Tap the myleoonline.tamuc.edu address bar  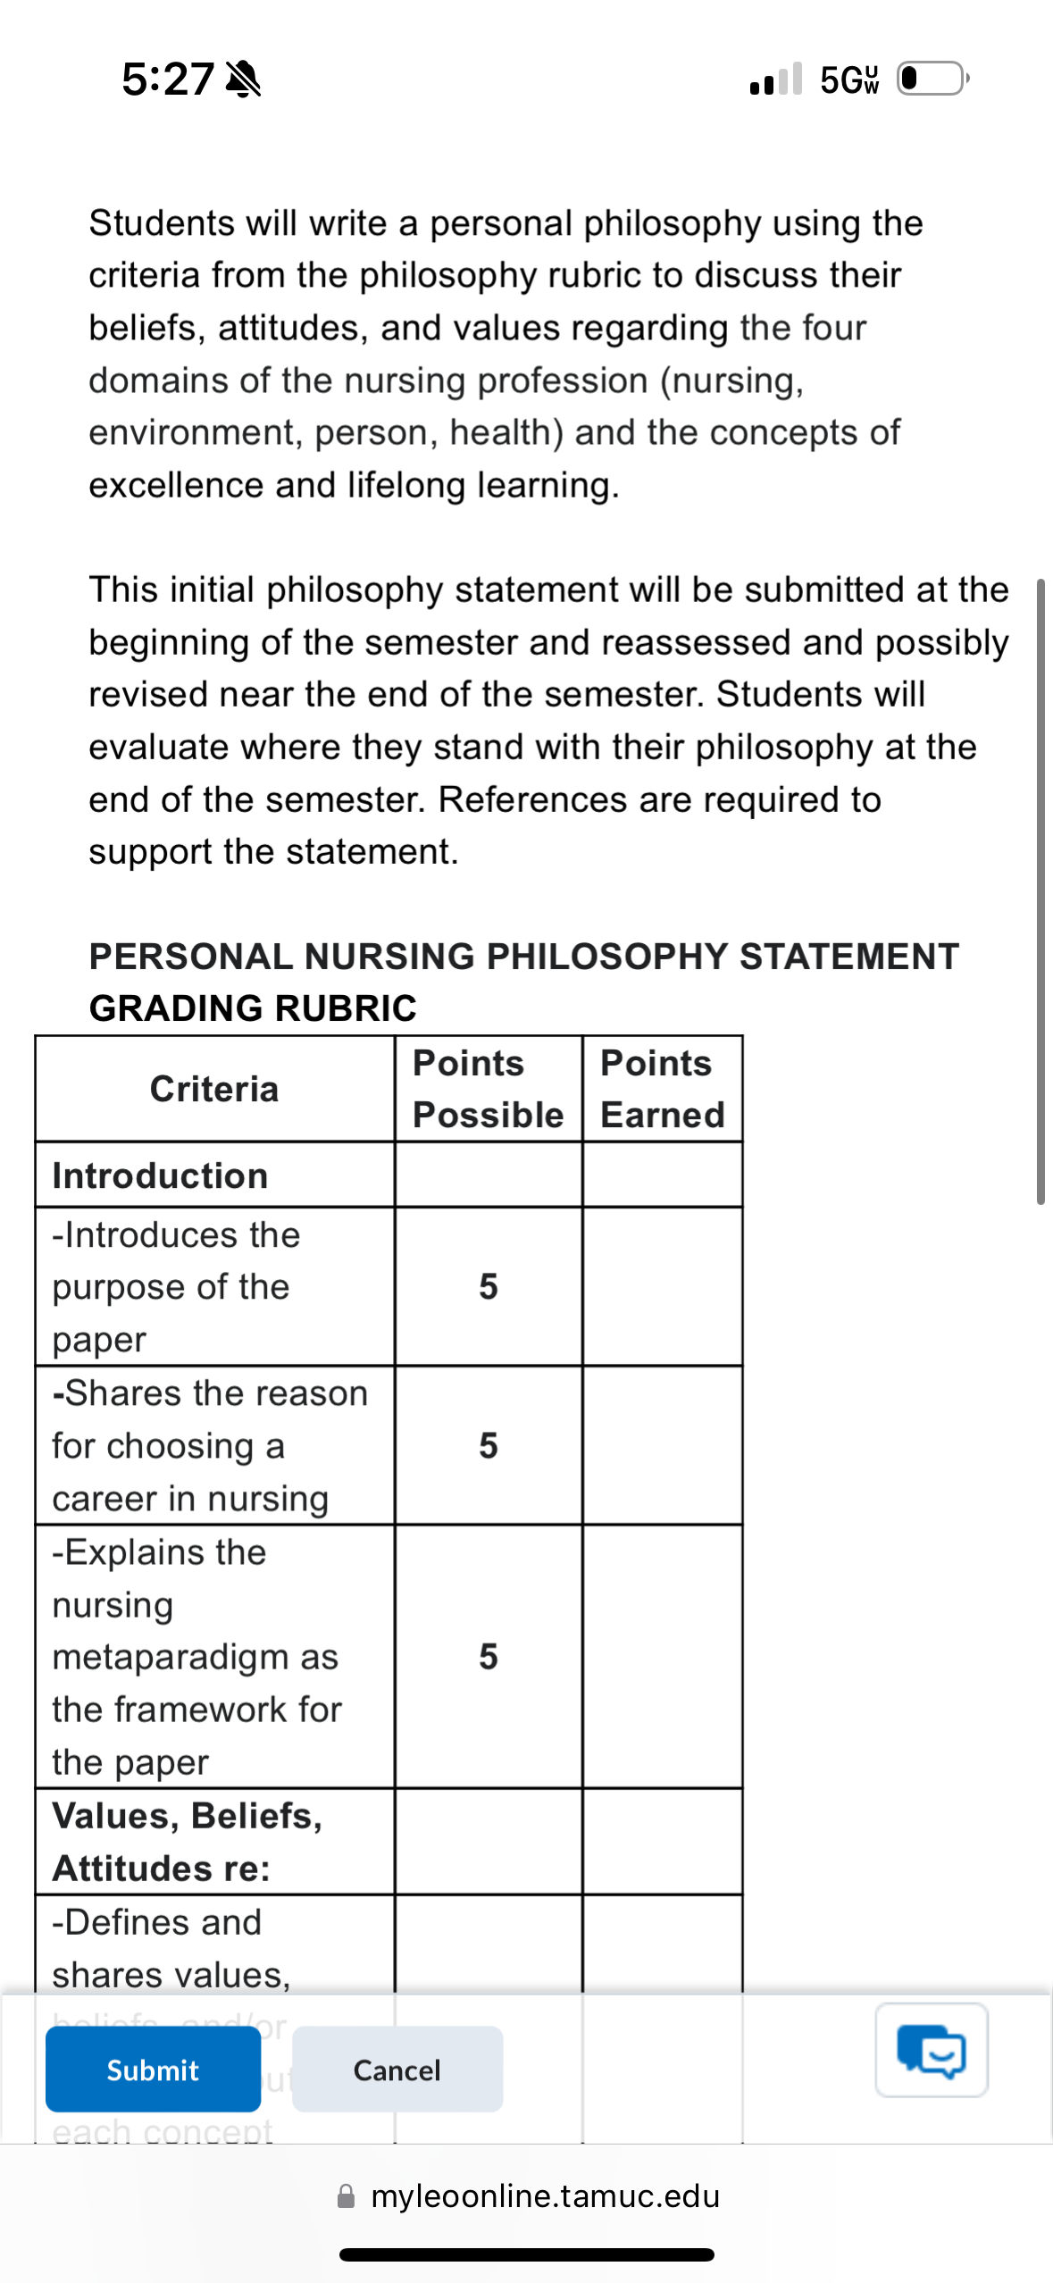(527, 2196)
